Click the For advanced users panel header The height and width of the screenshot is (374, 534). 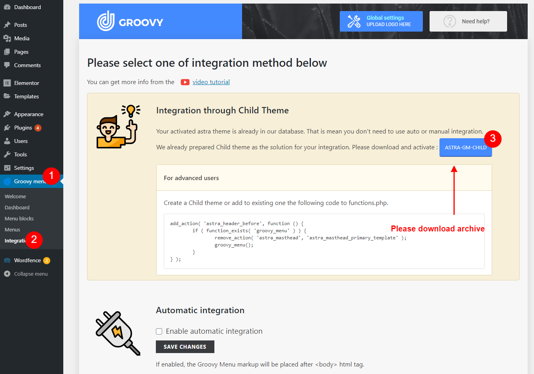click(324, 178)
